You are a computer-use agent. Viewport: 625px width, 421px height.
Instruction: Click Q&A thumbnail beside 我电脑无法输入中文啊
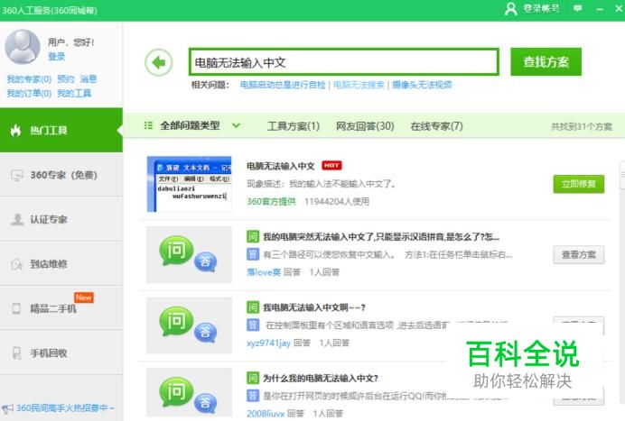(x=189, y=325)
